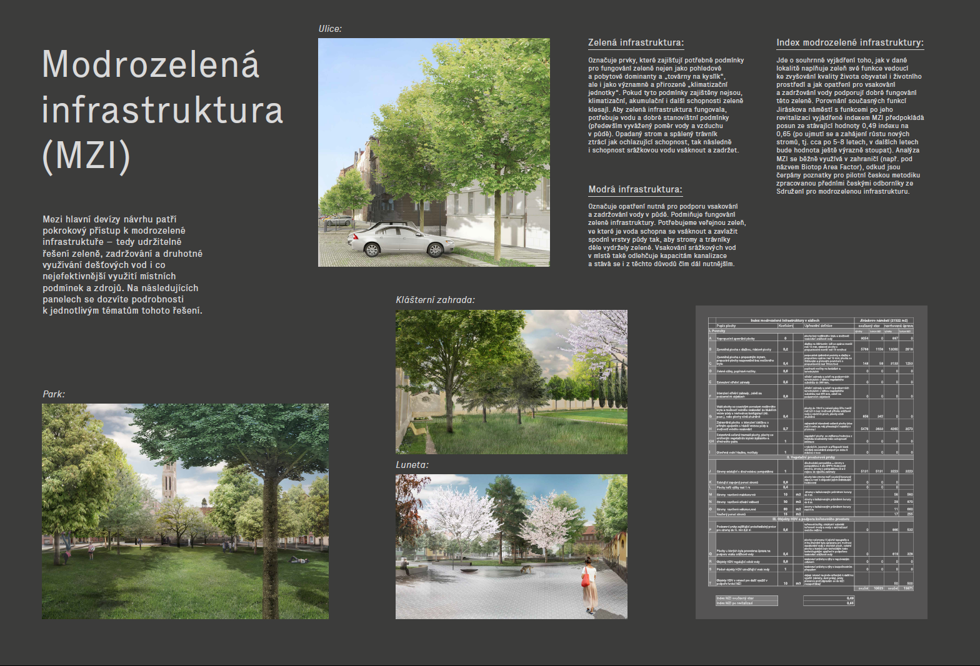Click the Luneta plaza rendering
This screenshot has width=980, height=666.
click(x=511, y=547)
